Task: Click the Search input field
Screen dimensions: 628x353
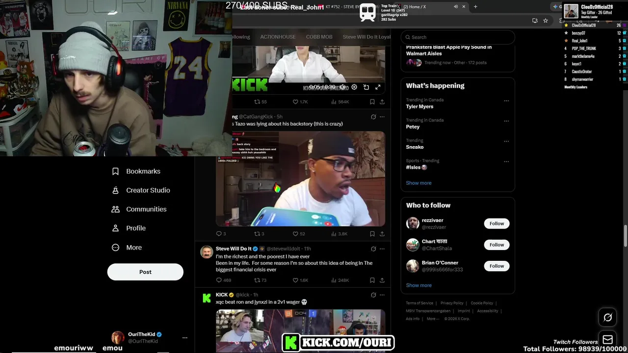Action: 458,37
